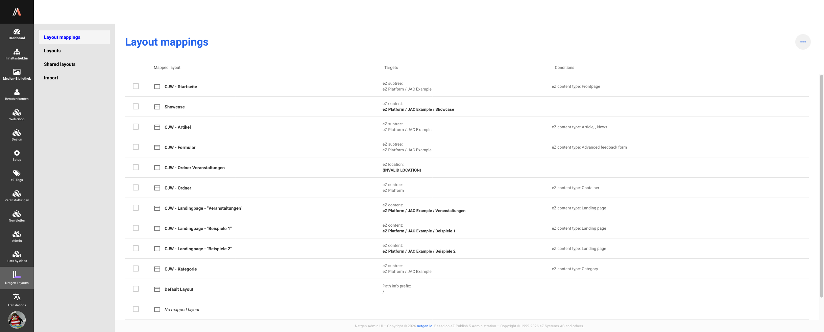This screenshot has width=824, height=332.
Task: Check the CJW - Startseite checkbox
Action: (x=136, y=86)
